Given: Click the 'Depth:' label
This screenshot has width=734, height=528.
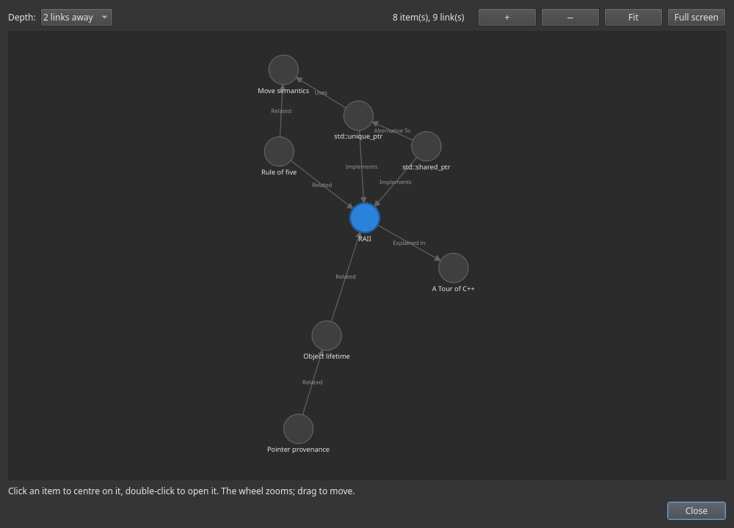Looking at the screenshot, I should 22,18.
